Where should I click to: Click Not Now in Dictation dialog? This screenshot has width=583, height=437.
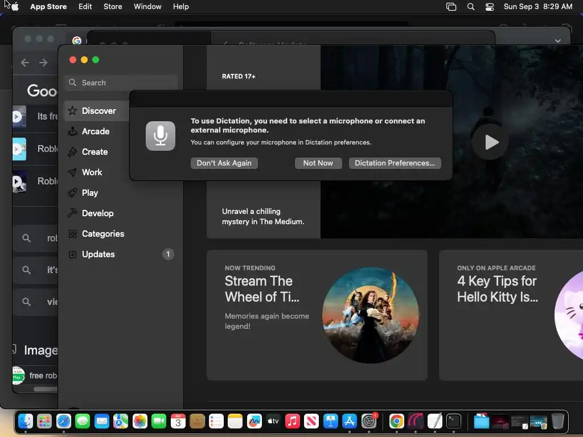click(x=318, y=163)
